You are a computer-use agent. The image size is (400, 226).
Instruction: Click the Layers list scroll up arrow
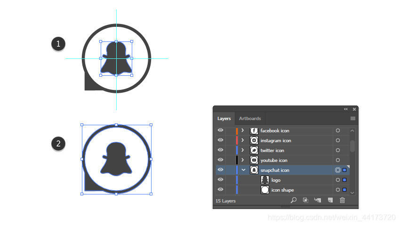coord(352,131)
